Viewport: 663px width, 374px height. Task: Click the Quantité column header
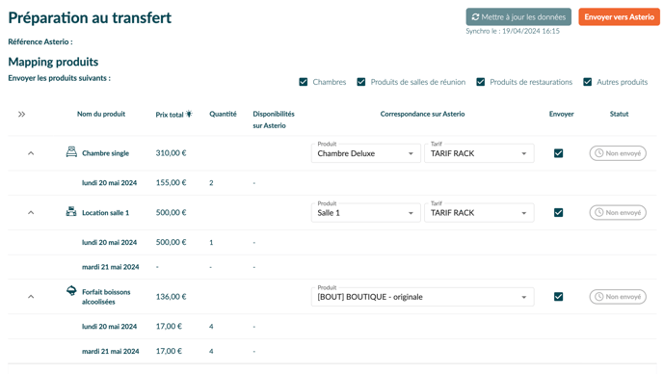point(223,114)
